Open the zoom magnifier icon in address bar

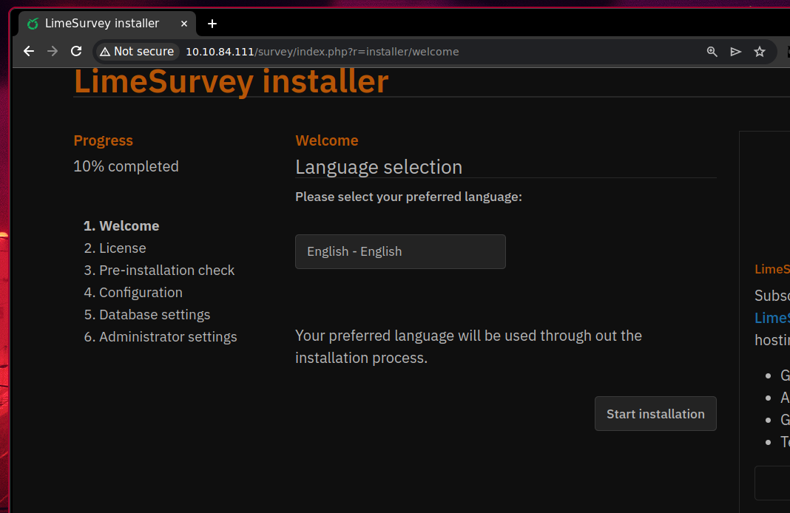pyautogui.click(x=712, y=51)
